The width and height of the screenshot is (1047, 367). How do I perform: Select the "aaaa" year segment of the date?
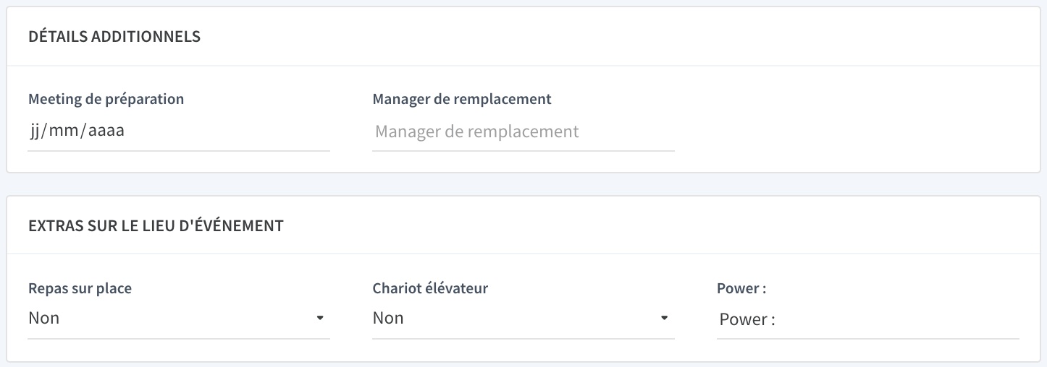[106, 131]
